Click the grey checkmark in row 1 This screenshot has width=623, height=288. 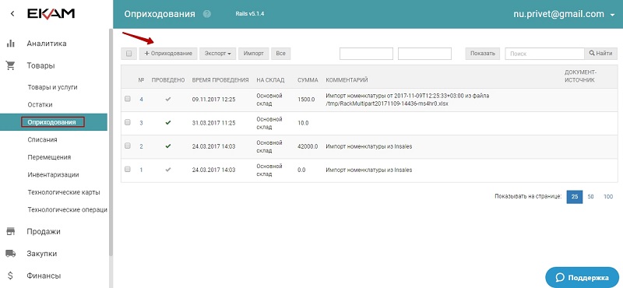(x=168, y=170)
